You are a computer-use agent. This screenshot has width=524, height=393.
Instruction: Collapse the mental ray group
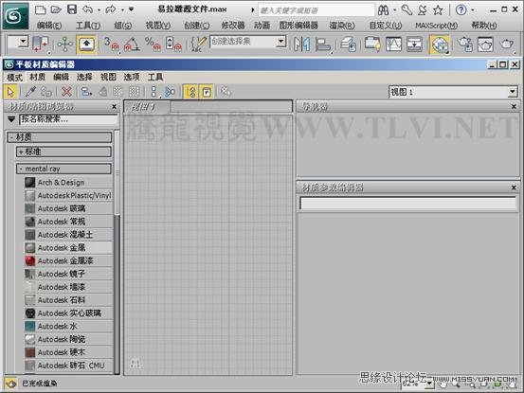pyautogui.click(x=63, y=169)
